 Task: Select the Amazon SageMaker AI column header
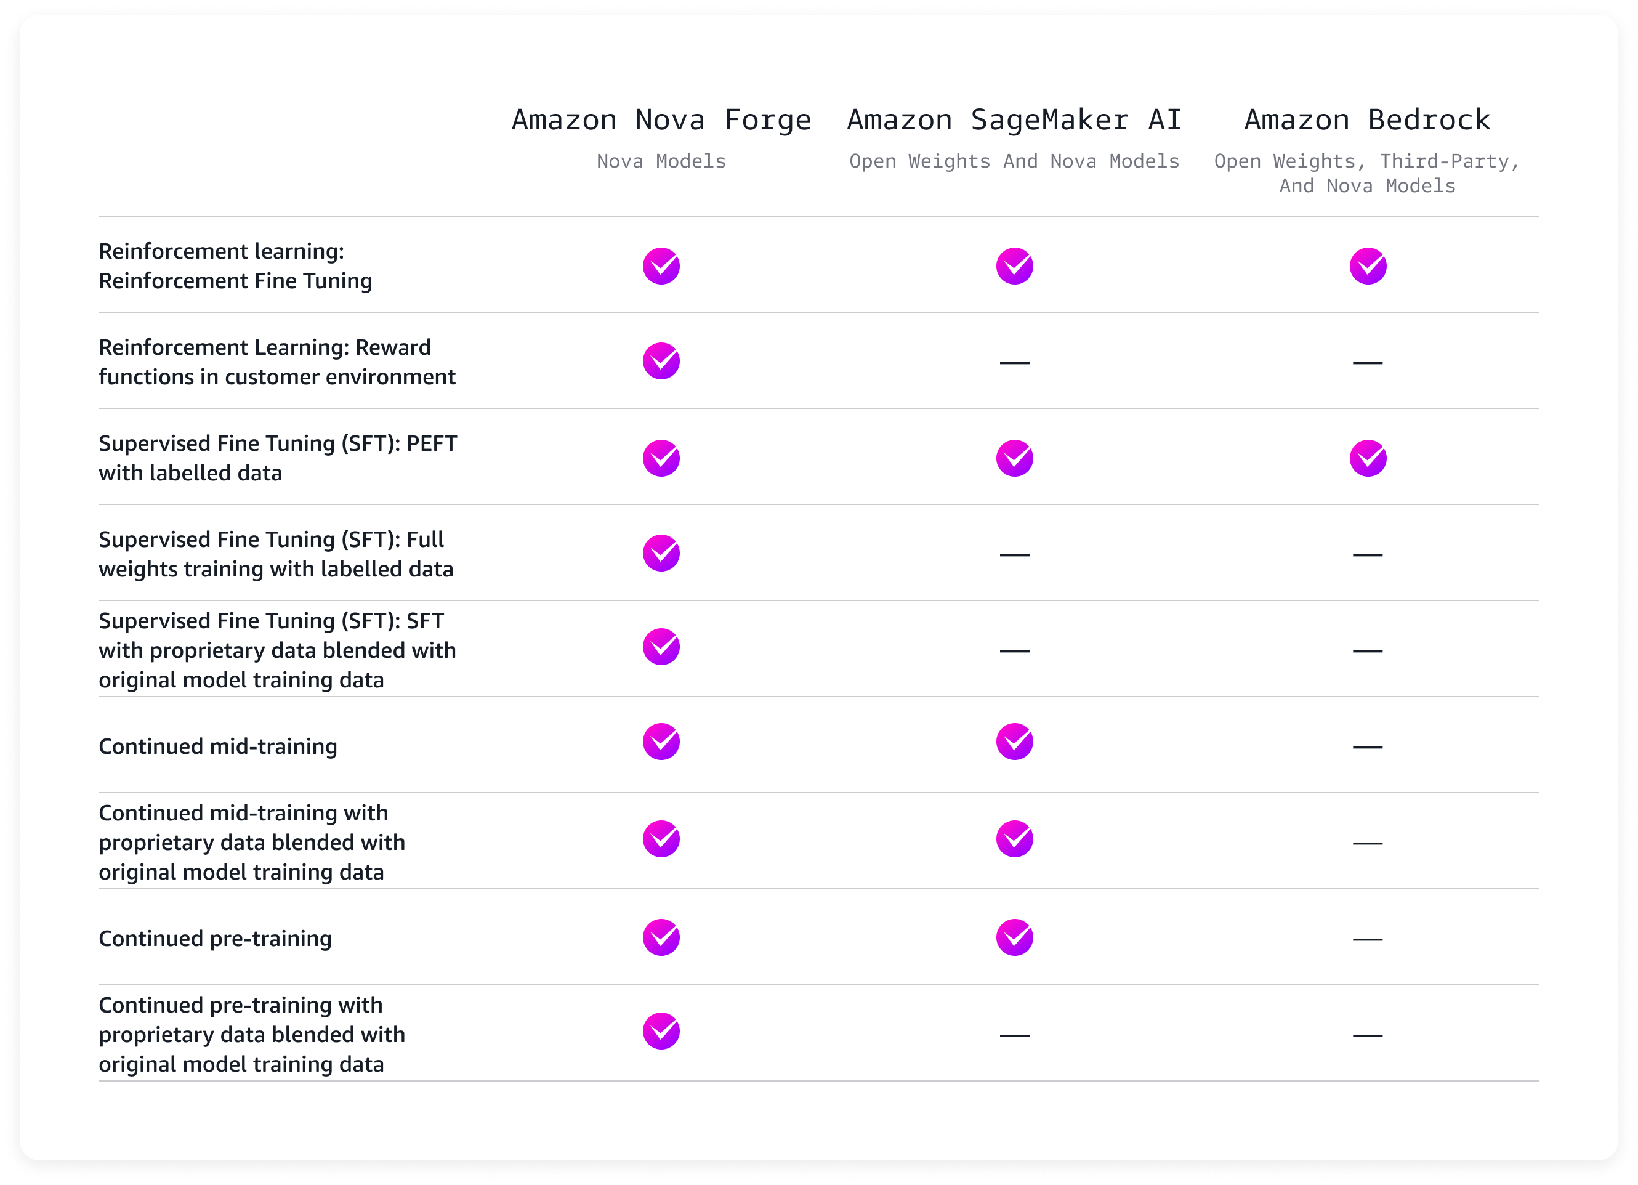pos(1014,120)
